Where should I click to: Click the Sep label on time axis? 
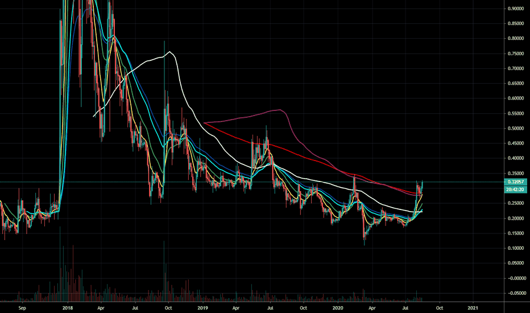(x=22, y=308)
